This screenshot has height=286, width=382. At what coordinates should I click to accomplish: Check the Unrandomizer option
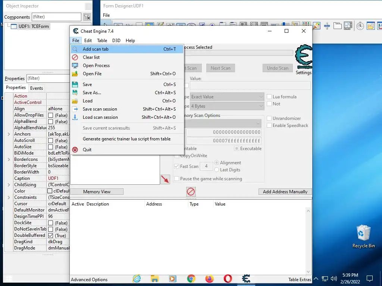click(269, 118)
